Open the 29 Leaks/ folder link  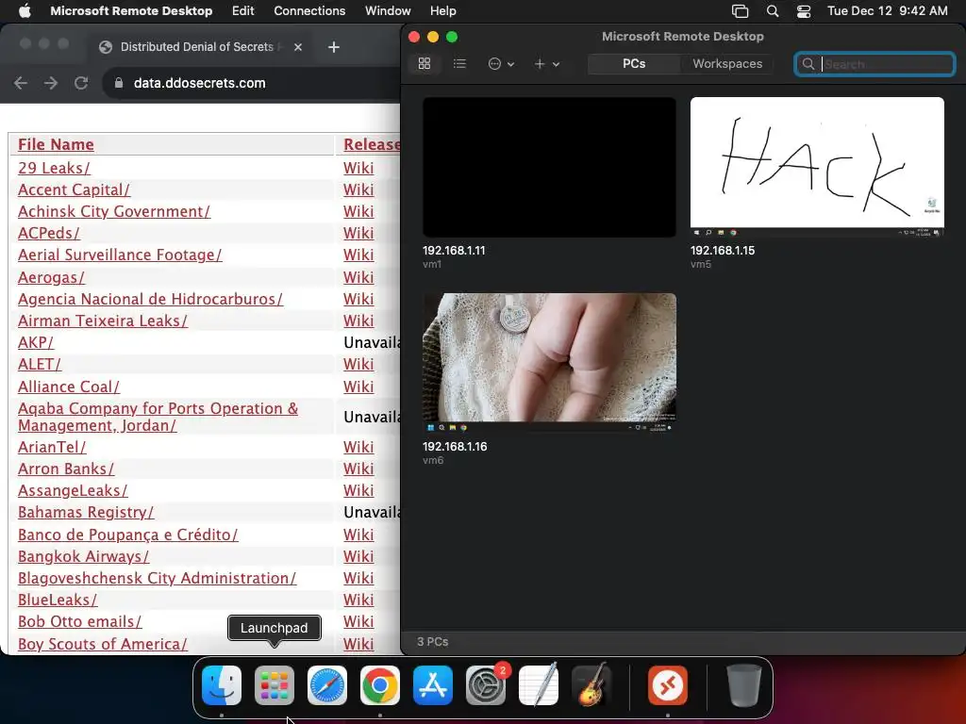[54, 168]
